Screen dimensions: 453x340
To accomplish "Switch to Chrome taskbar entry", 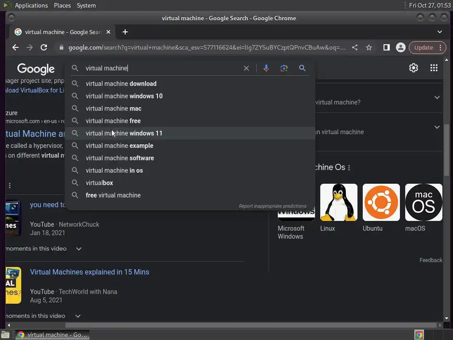I will 52,335.
